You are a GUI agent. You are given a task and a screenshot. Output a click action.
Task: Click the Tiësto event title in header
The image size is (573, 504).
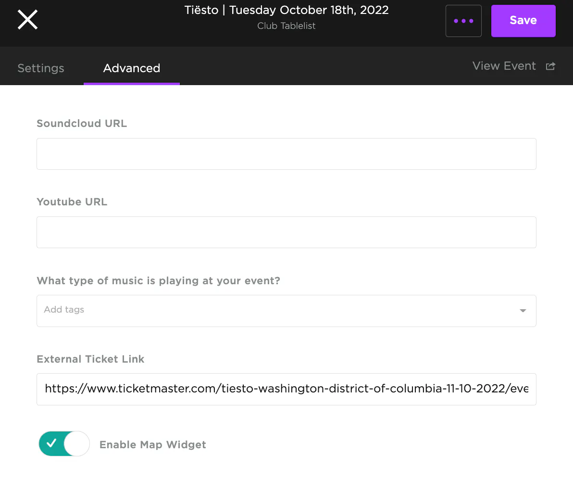tap(286, 10)
